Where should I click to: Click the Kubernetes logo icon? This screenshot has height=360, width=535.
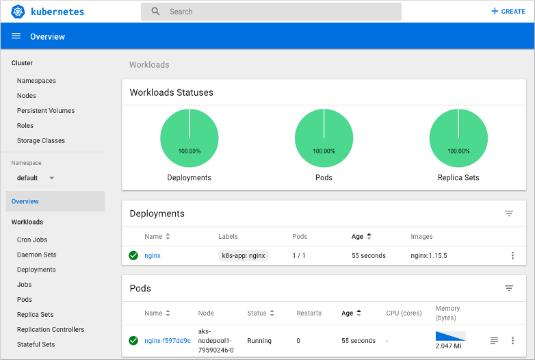18,11
